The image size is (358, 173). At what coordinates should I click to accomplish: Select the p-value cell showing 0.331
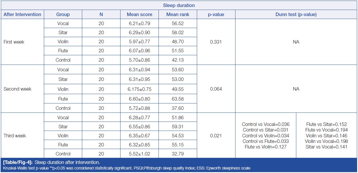coord(216,42)
